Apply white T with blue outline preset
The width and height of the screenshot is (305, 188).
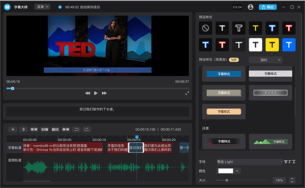205,45
